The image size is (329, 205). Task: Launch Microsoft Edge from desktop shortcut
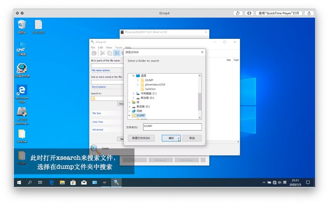coord(21,90)
